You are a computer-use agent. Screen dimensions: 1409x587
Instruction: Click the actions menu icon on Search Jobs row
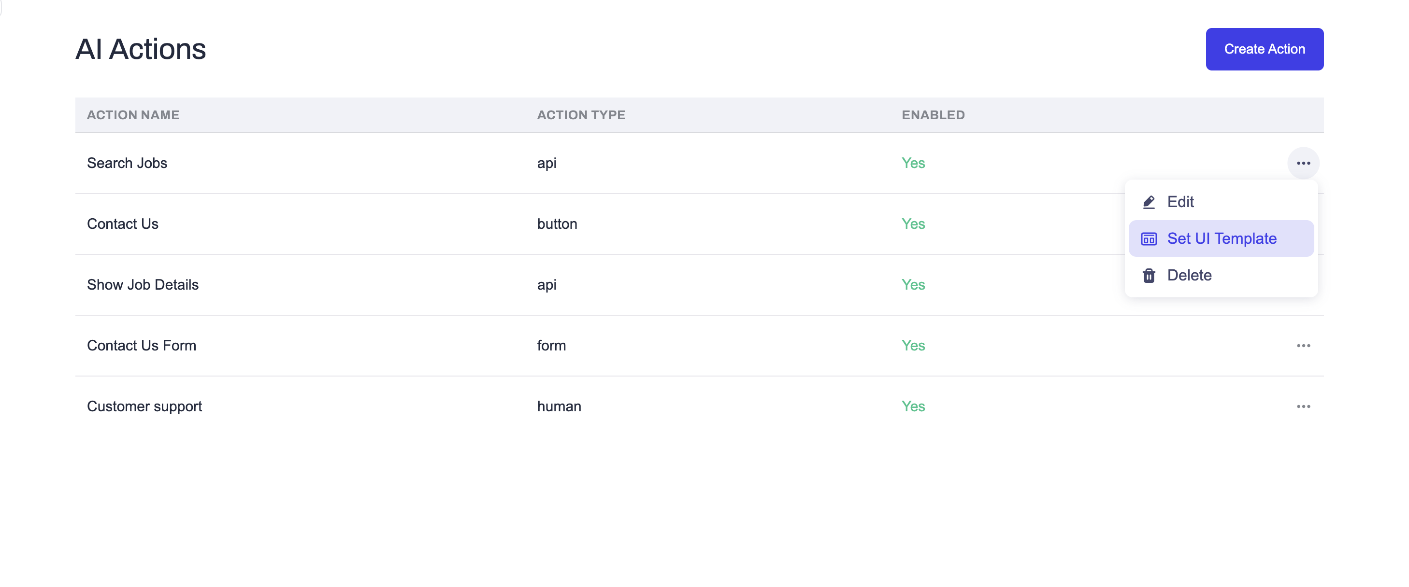1304,162
